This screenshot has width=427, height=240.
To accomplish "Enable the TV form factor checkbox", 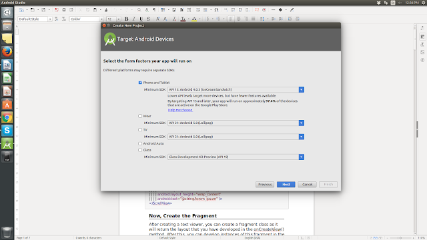I will pos(140,130).
